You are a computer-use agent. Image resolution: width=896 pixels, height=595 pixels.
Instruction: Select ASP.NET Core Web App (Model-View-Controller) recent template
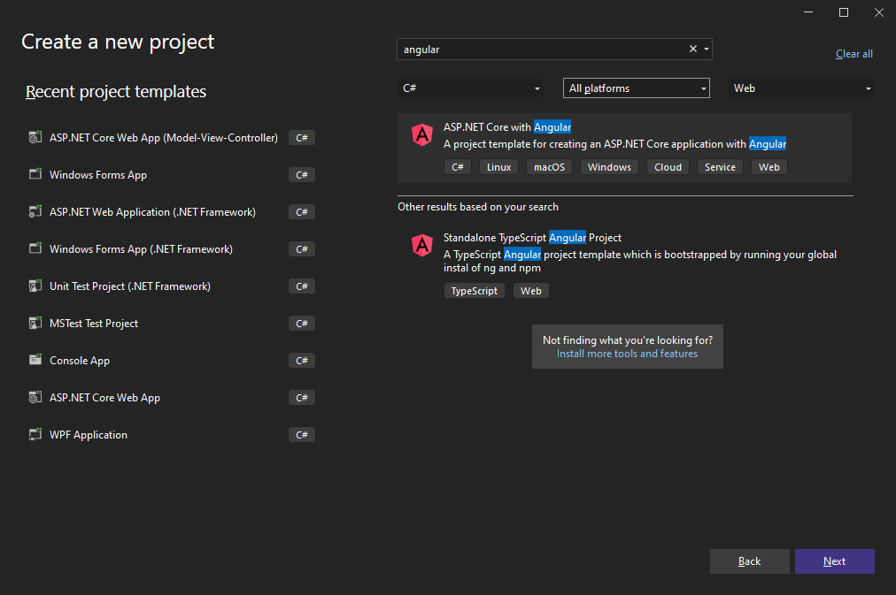tap(172, 138)
